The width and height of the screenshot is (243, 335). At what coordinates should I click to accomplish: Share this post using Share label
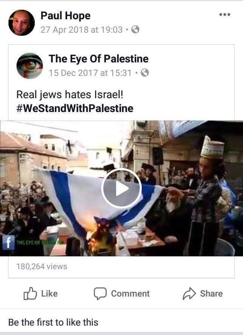211,294
